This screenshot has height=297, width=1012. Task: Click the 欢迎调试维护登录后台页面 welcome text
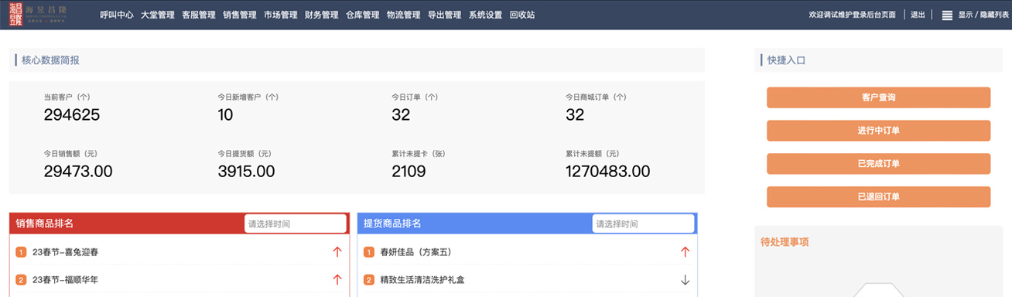(853, 15)
